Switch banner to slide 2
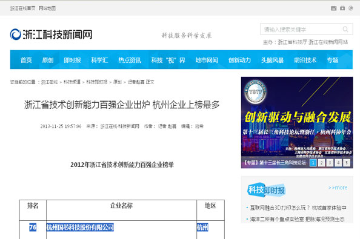Image resolution: width=360 pixels, height=239 pixels. click(x=321, y=163)
